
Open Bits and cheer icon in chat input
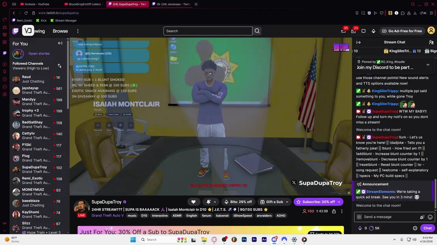pyautogui.click(x=422, y=217)
